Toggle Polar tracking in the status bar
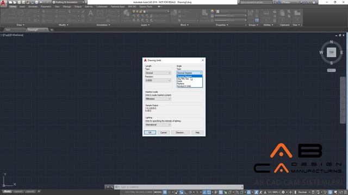 pyautogui.click(x=190, y=192)
